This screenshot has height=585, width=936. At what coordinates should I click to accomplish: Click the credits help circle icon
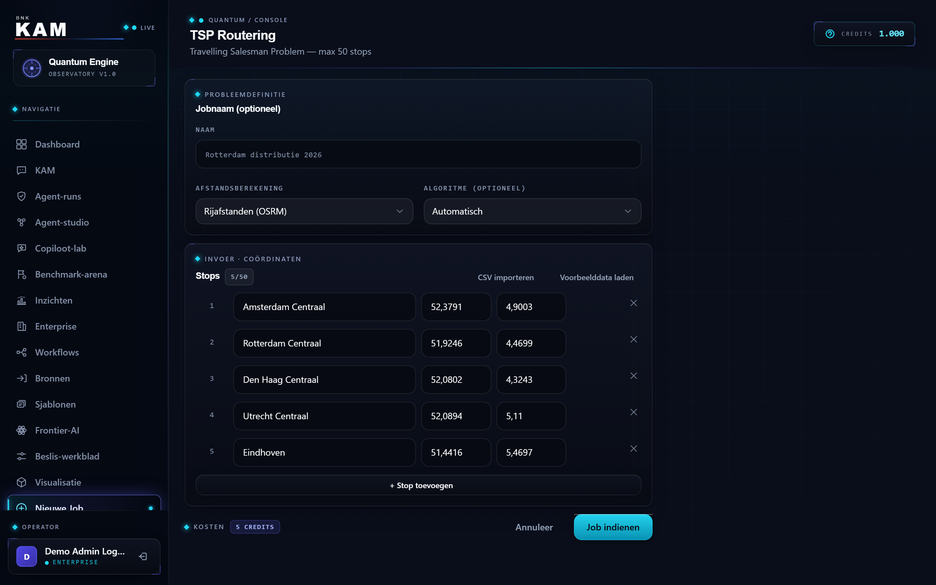click(830, 34)
